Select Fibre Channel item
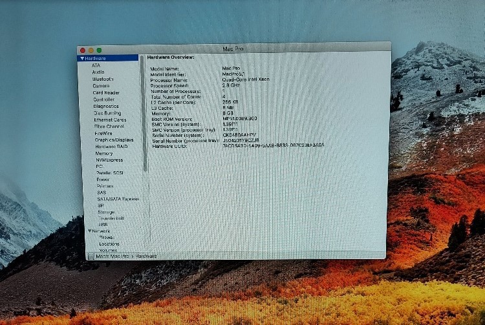The height and width of the screenshot is (325, 485). click(109, 127)
